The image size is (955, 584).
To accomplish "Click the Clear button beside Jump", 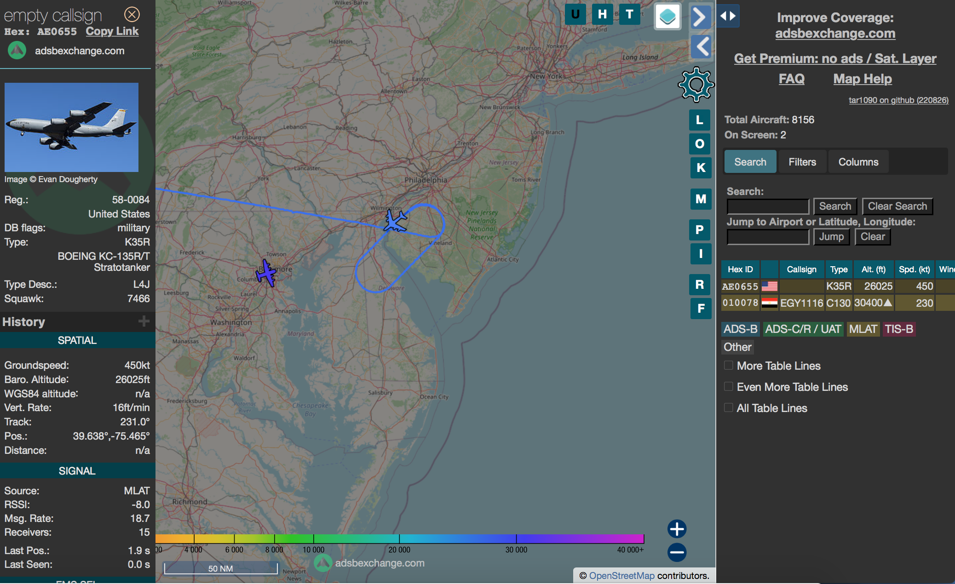I will click(873, 237).
